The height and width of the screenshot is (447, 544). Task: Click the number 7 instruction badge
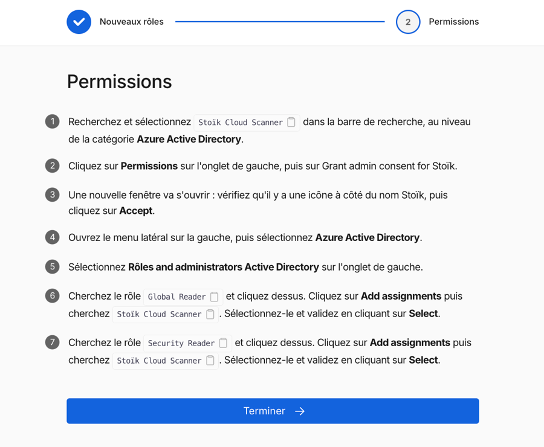point(53,342)
